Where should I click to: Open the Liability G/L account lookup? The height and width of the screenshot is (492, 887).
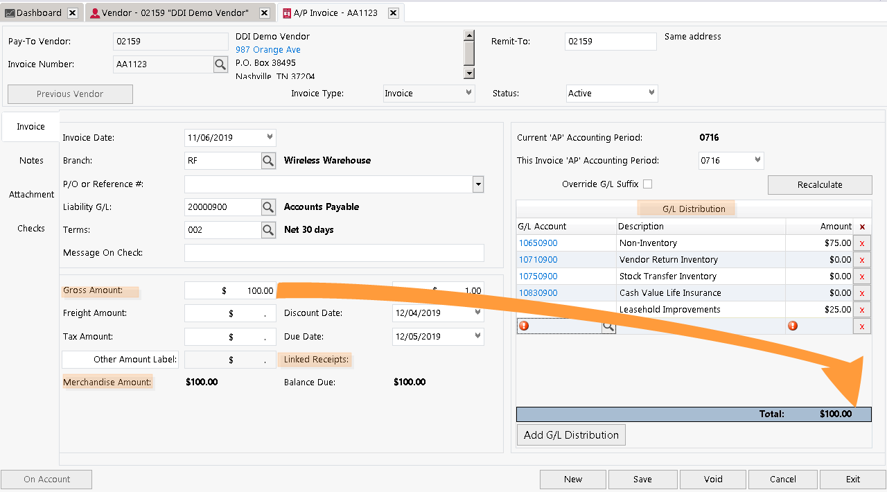coord(267,207)
